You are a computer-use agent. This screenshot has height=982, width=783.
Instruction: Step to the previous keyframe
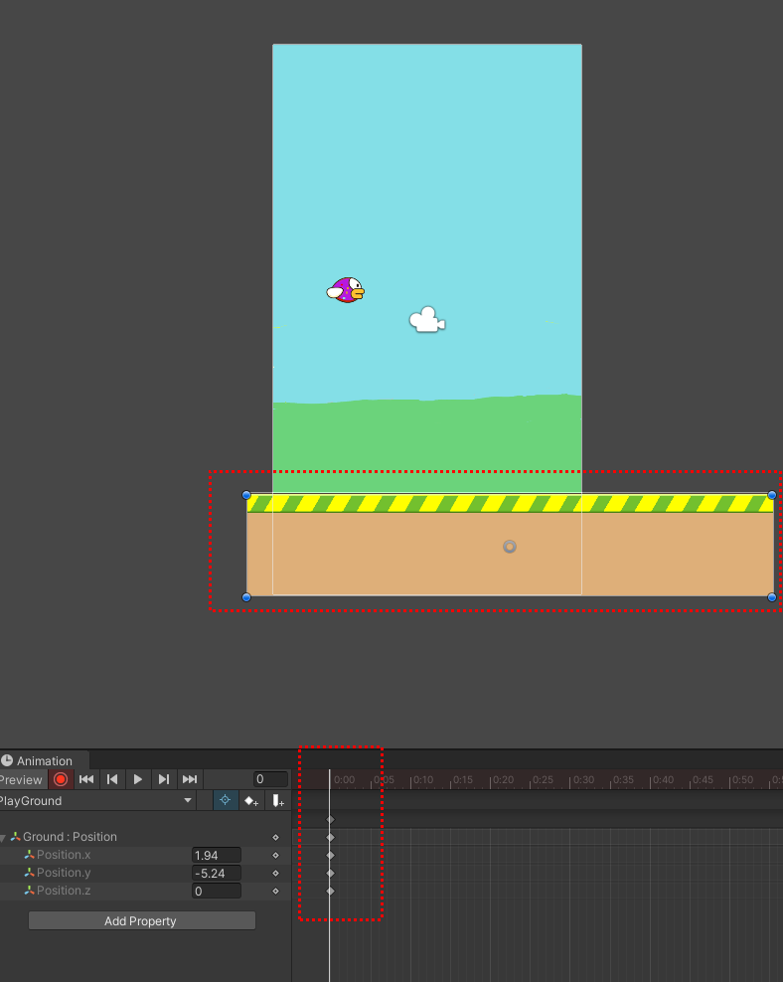coord(112,779)
